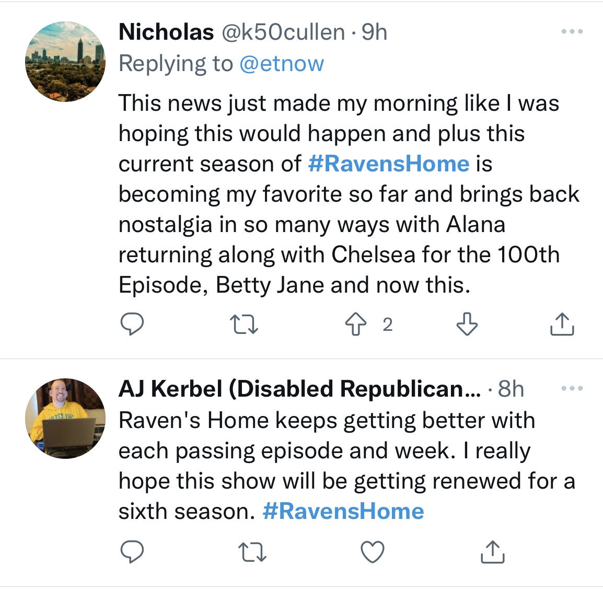Open #RavensHome hashtag in AJ Kerbel's tweet
The image size is (603, 590).
click(343, 511)
